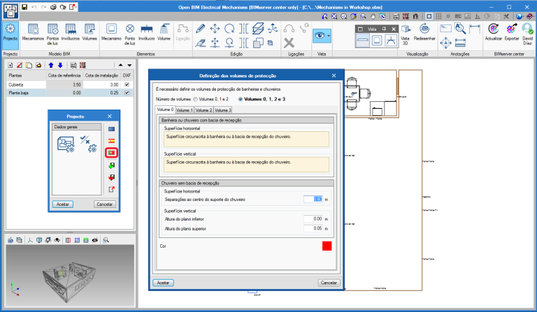537x312 pixels.
Task: Toggle the DXF checkbox for Cubierta
Action: click(x=127, y=84)
